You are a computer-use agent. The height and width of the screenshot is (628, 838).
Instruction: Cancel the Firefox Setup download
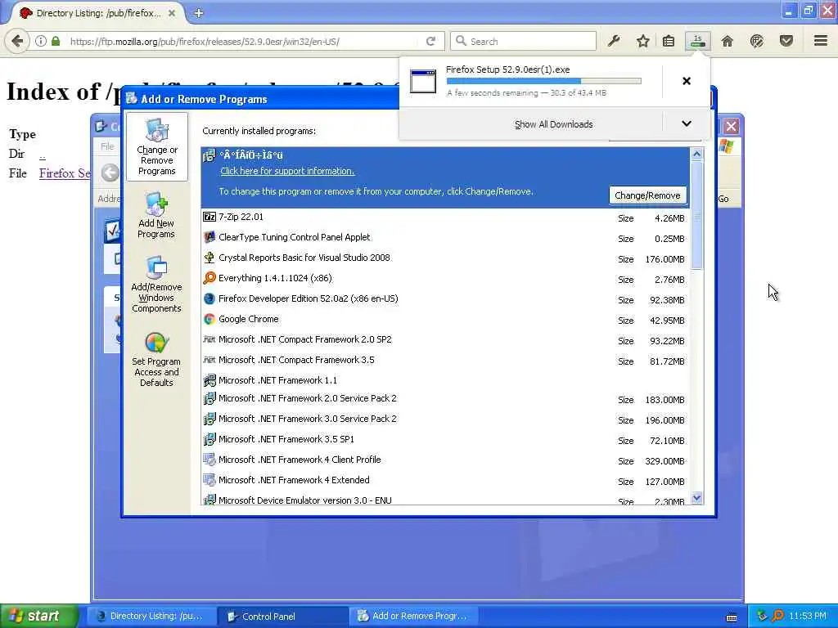tap(687, 81)
